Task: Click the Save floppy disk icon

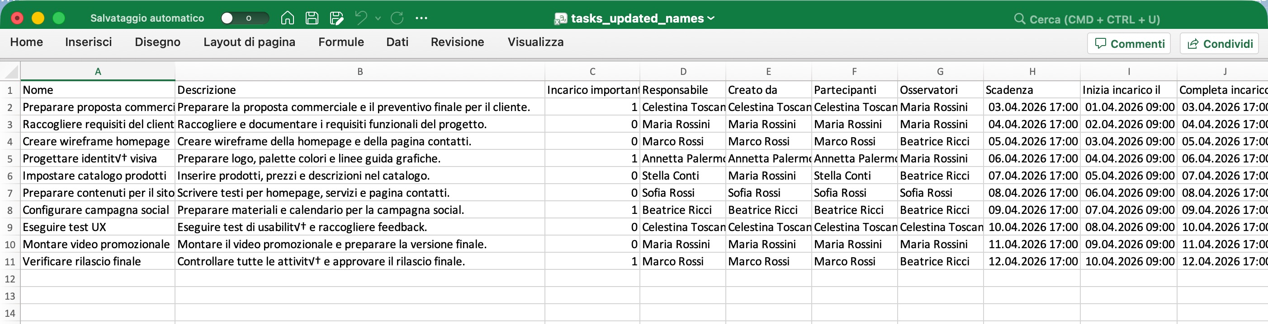Action: [x=312, y=18]
